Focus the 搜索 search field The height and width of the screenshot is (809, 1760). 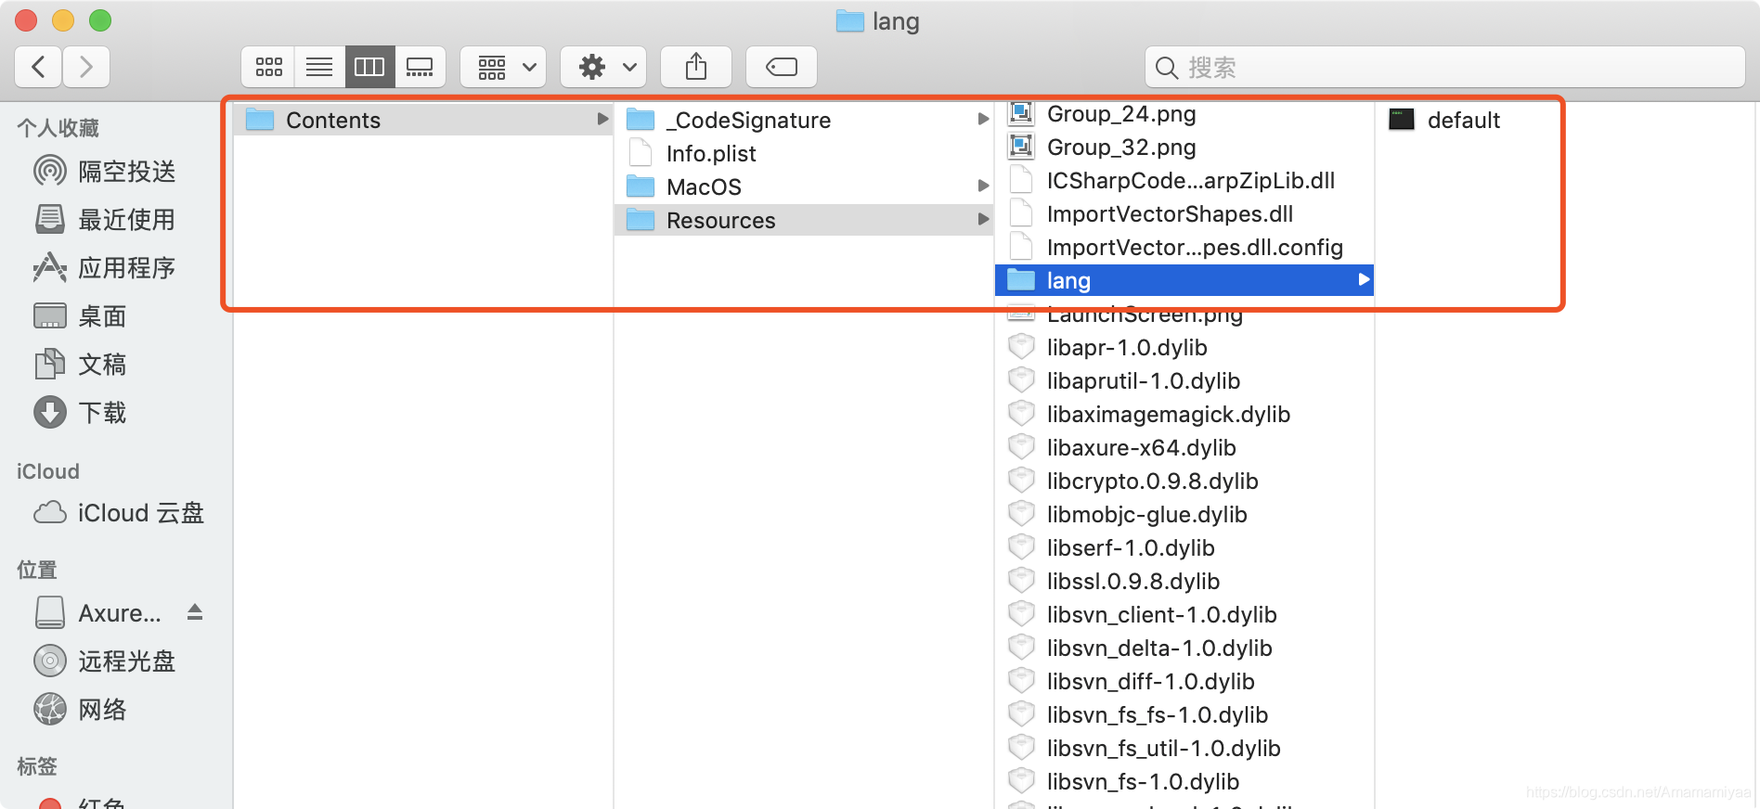(1444, 67)
